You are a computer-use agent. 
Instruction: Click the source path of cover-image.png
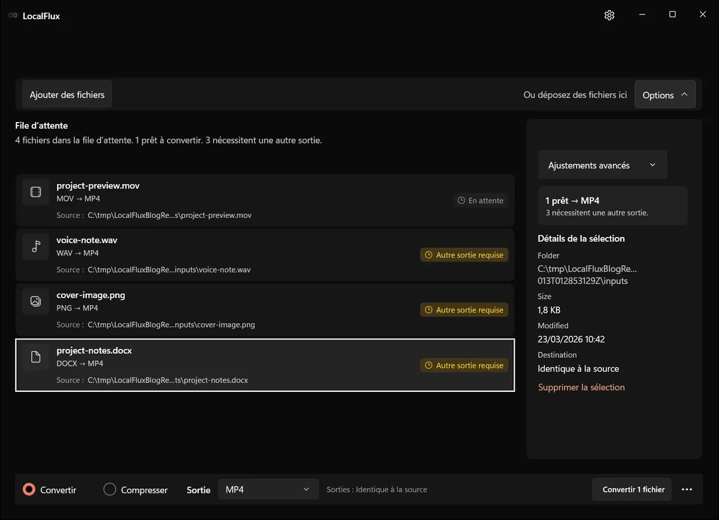point(171,325)
